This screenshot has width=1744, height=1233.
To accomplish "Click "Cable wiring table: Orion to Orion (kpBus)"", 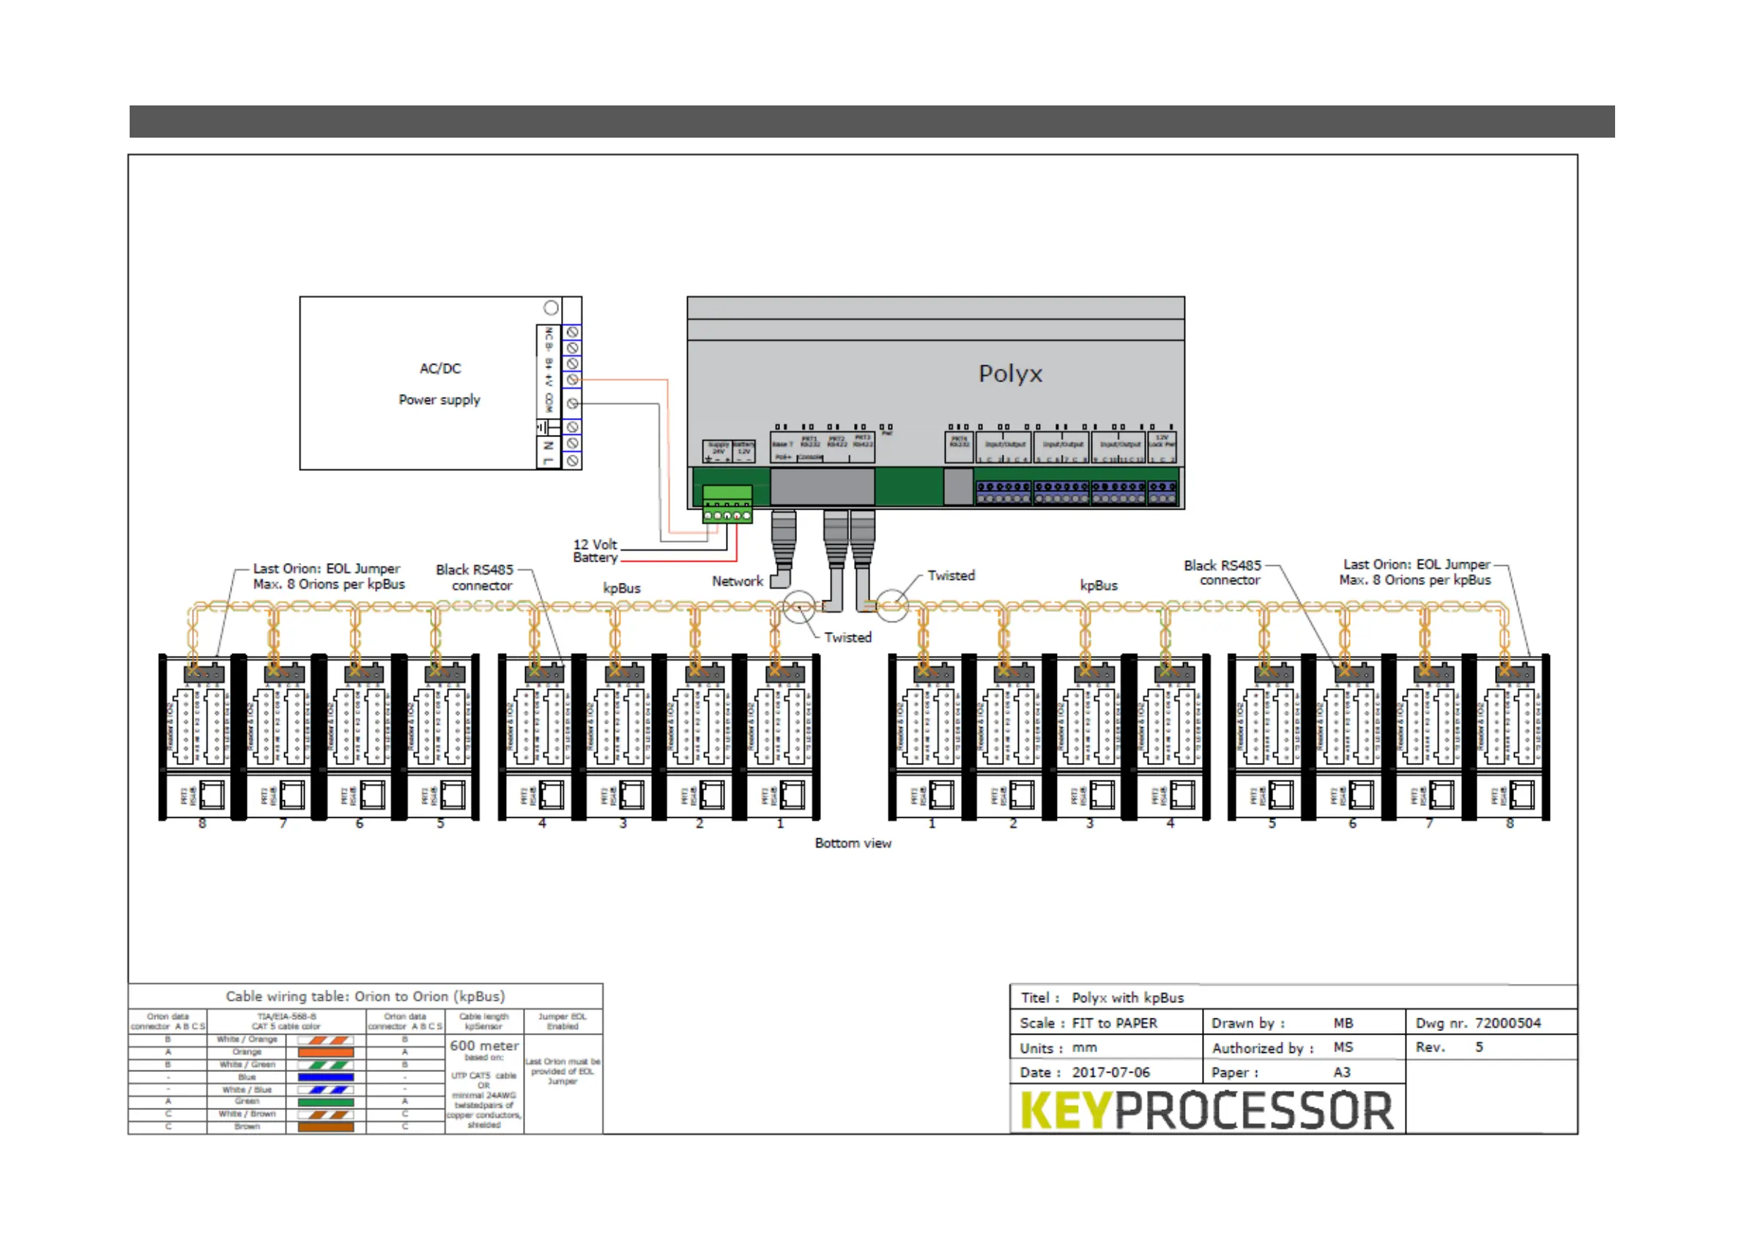I will 366,996.
